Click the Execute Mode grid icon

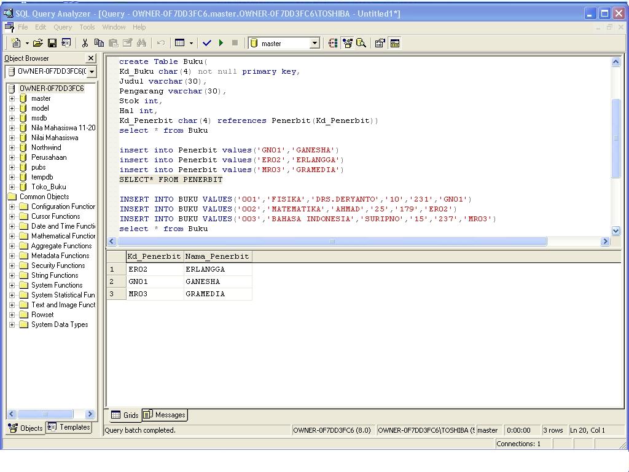tap(180, 43)
